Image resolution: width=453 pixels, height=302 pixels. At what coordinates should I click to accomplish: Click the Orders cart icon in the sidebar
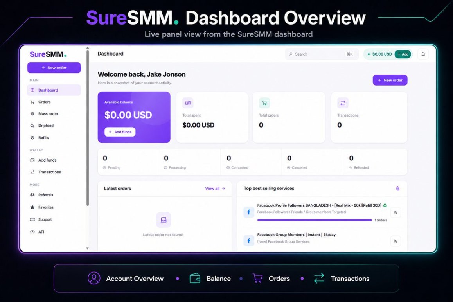coord(32,102)
